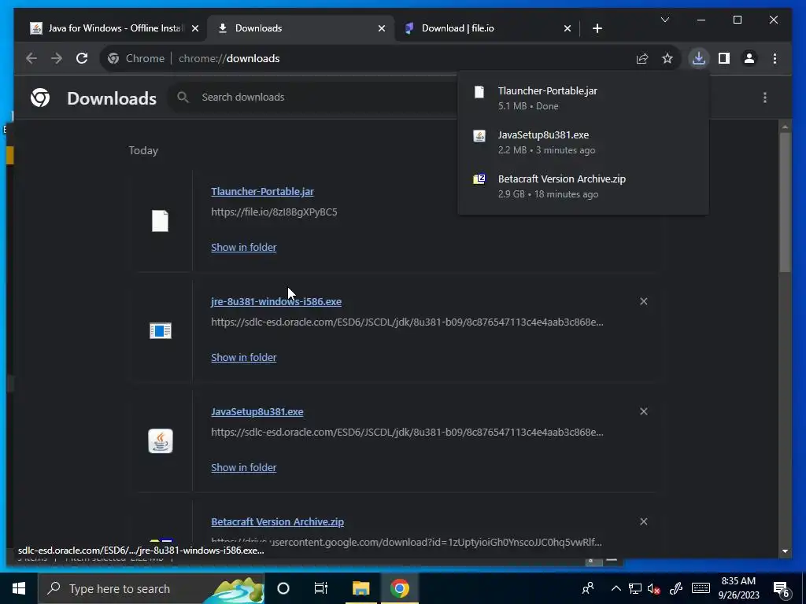Screen dimensions: 806x604
Task: Click the scrollbar down arrow
Action: [x=785, y=551]
